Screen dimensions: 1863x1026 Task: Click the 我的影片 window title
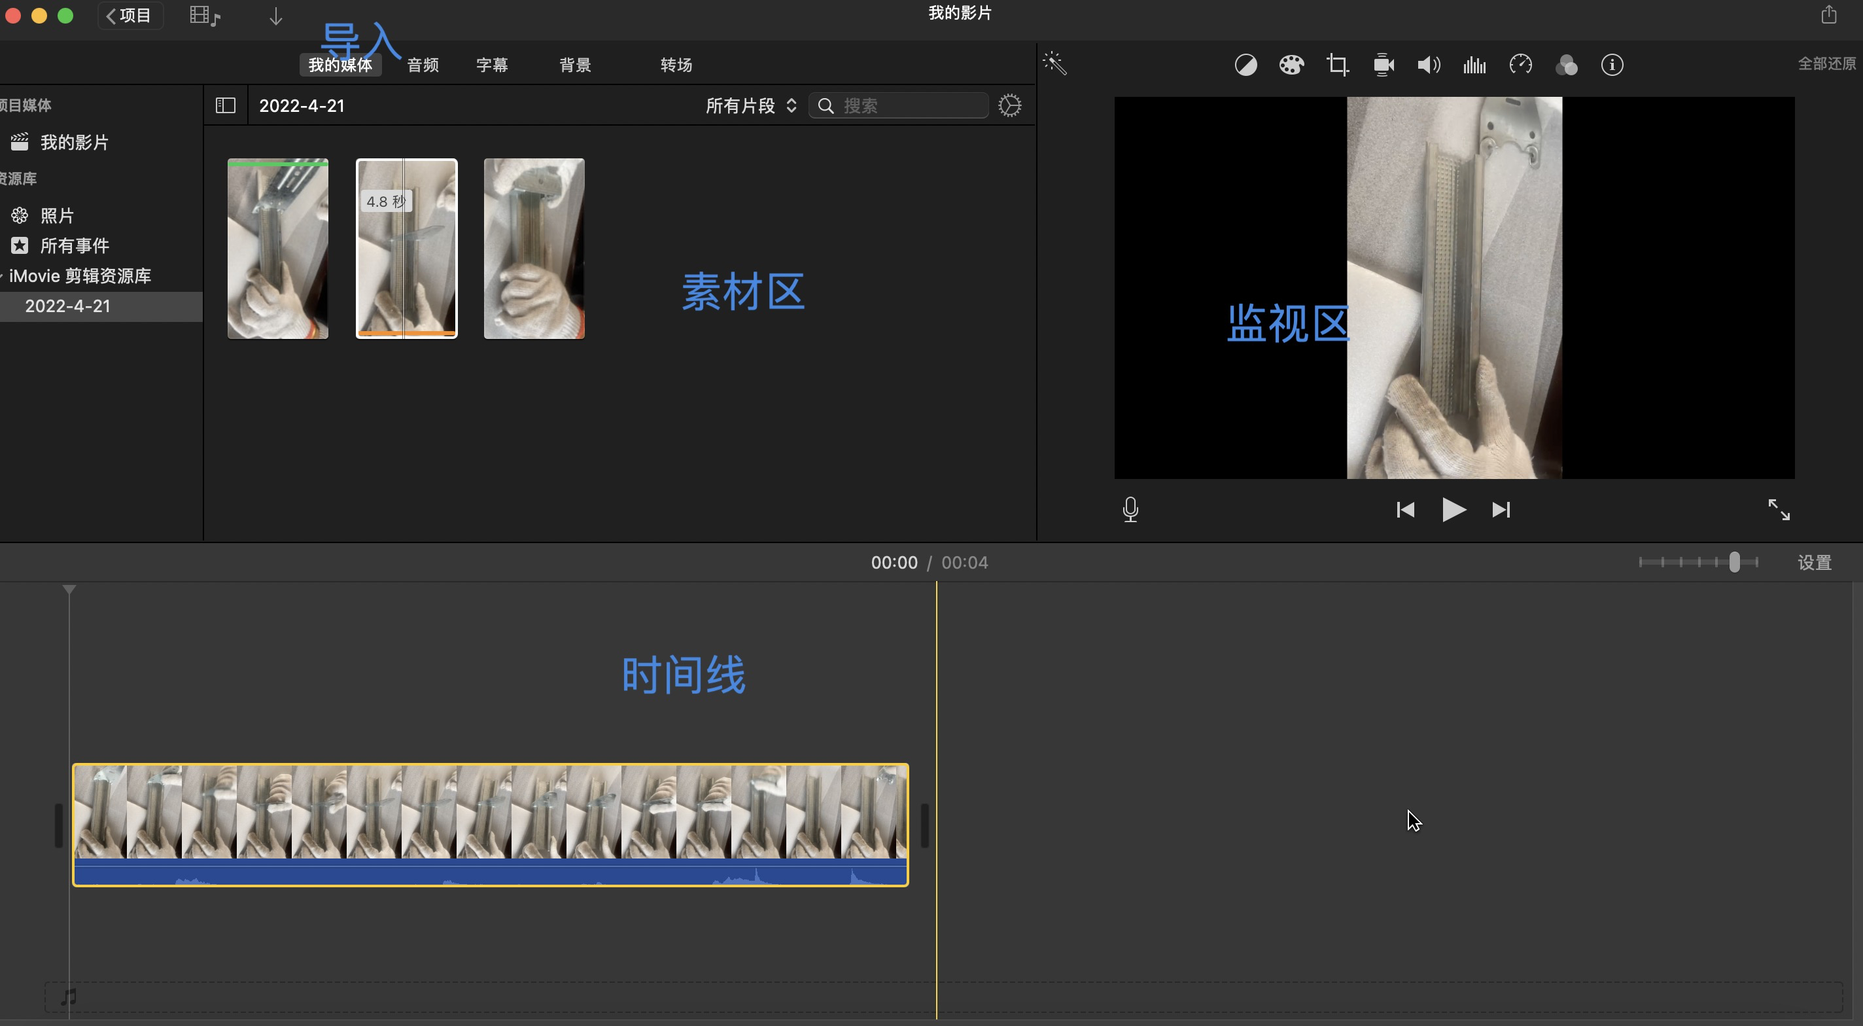coord(960,13)
